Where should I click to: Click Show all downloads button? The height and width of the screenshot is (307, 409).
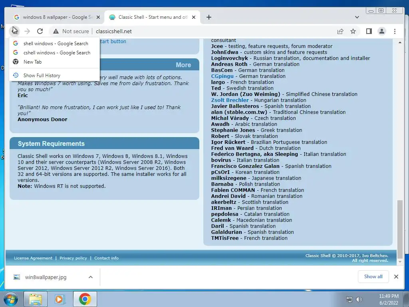pos(373,277)
